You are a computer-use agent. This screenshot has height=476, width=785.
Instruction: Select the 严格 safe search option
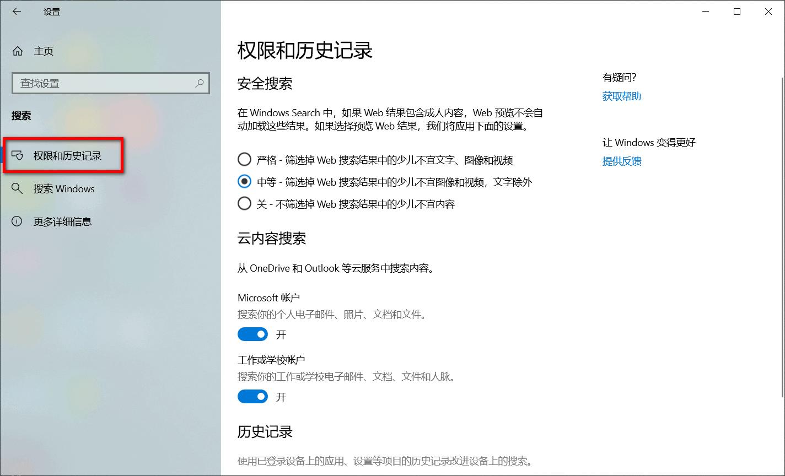pos(244,159)
